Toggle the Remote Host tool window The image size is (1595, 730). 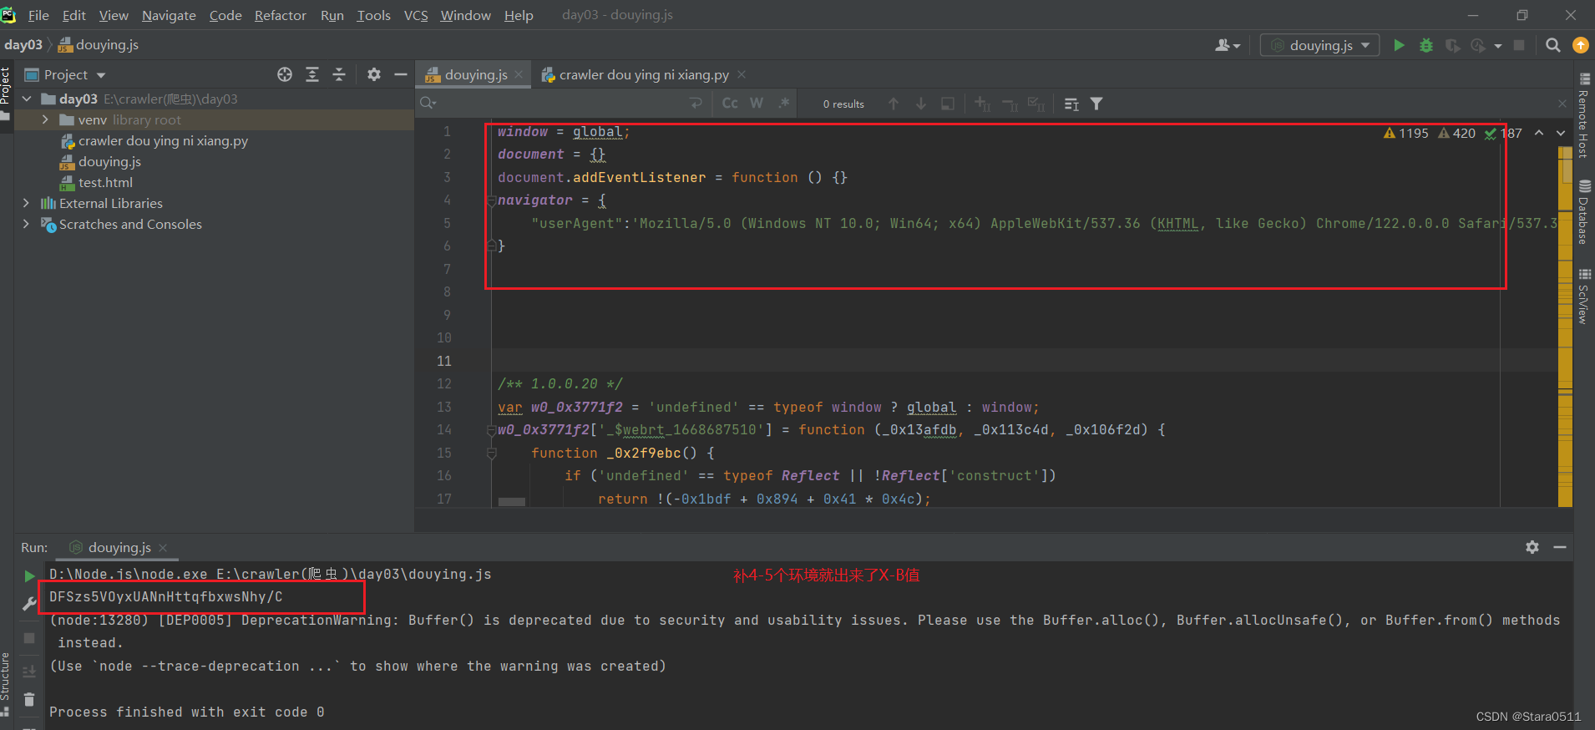click(1583, 115)
